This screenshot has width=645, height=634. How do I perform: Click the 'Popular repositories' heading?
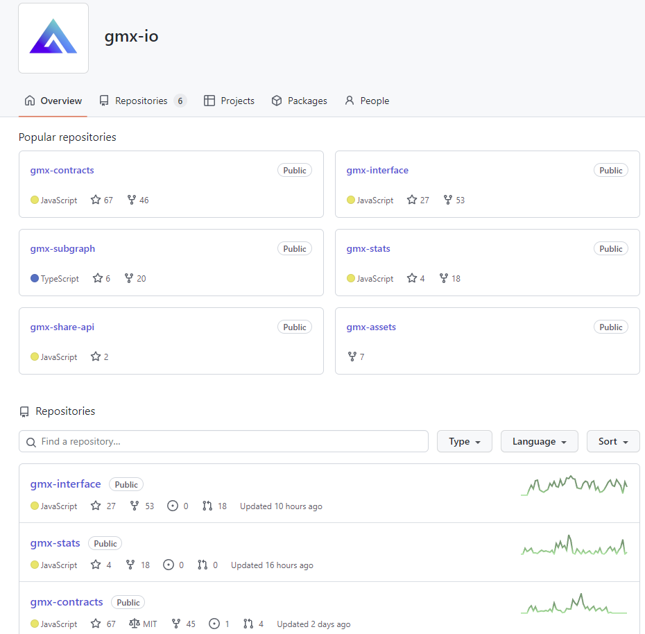coord(67,137)
